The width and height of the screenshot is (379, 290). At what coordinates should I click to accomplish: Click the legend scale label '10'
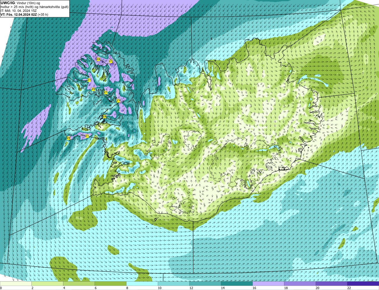coord(159,288)
